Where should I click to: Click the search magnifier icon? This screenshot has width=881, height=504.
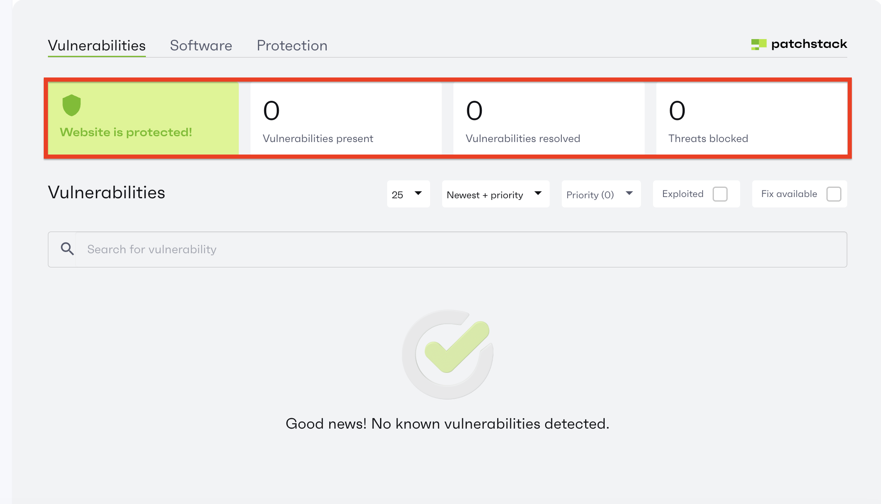click(x=67, y=249)
